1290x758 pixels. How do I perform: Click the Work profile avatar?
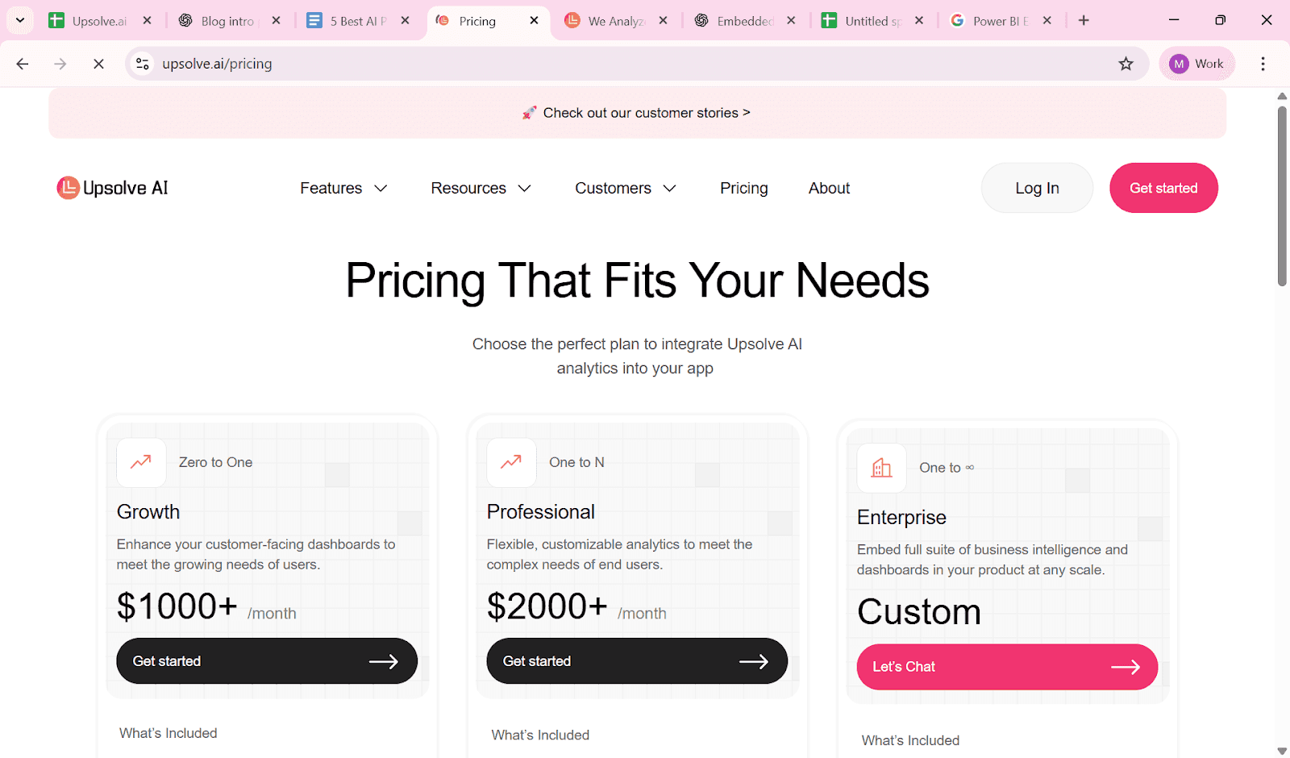point(1196,63)
